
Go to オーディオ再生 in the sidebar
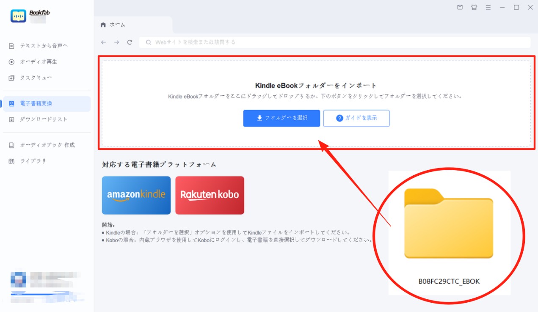39,62
